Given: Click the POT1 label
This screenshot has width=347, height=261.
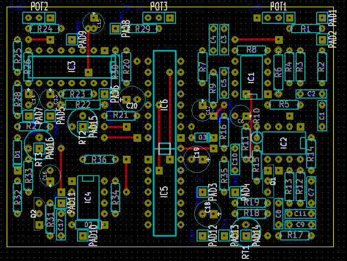Looking at the screenshot, I should 278,7.
